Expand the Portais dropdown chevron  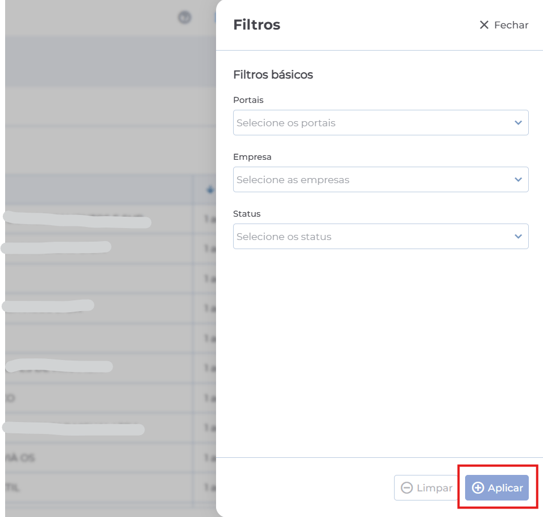point(518,123)
